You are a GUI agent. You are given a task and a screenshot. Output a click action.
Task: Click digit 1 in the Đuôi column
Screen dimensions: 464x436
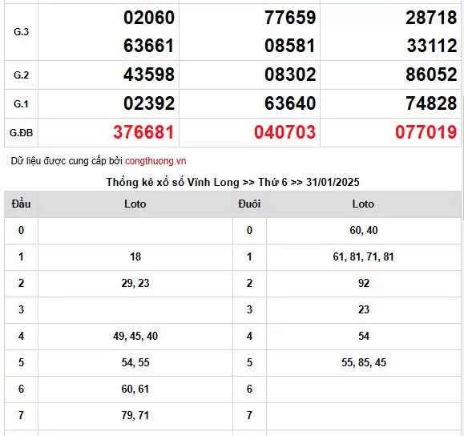tap(249, 256)
